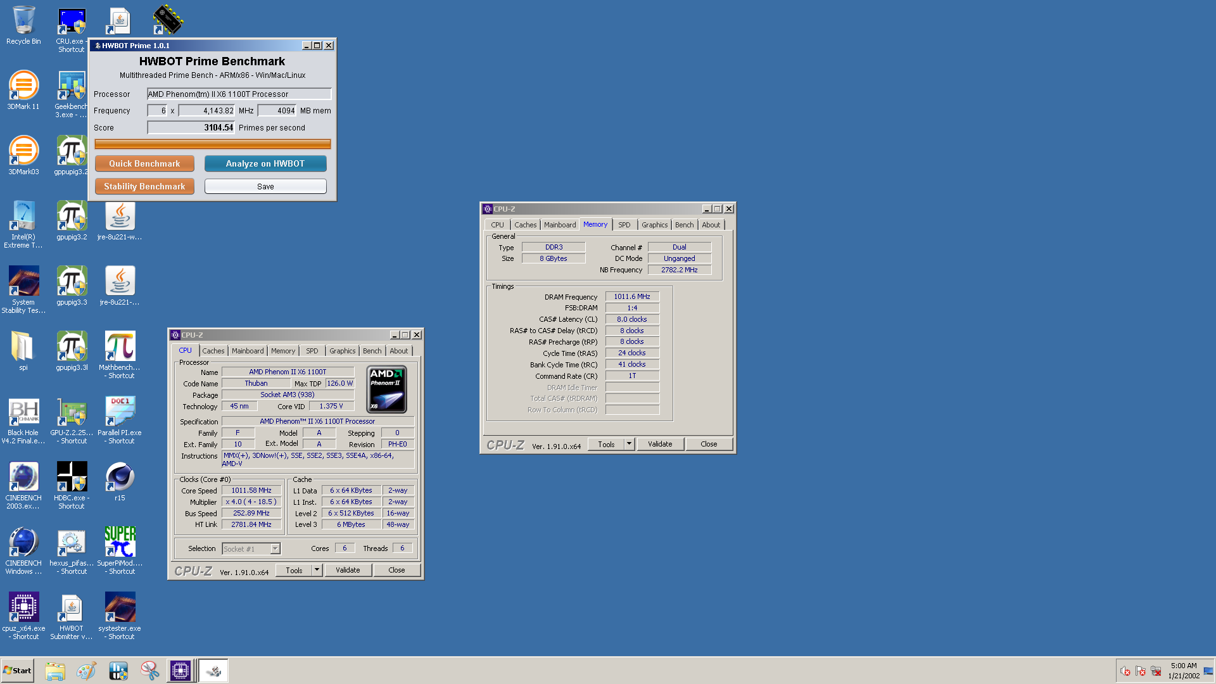Switch to About tab in CPU-Z memory window

[x=711, y=225]
